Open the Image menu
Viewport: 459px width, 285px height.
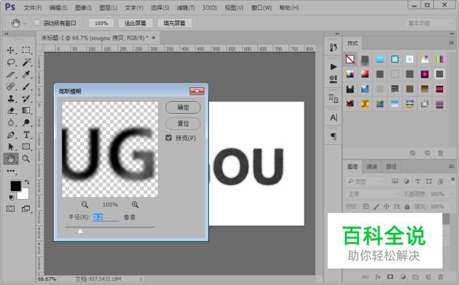[x=83, y=8]
